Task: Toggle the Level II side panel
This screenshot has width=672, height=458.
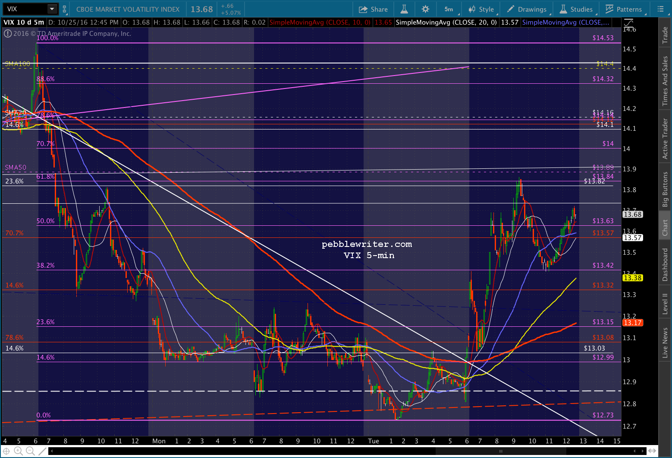Action: click(x=665, y=303)
